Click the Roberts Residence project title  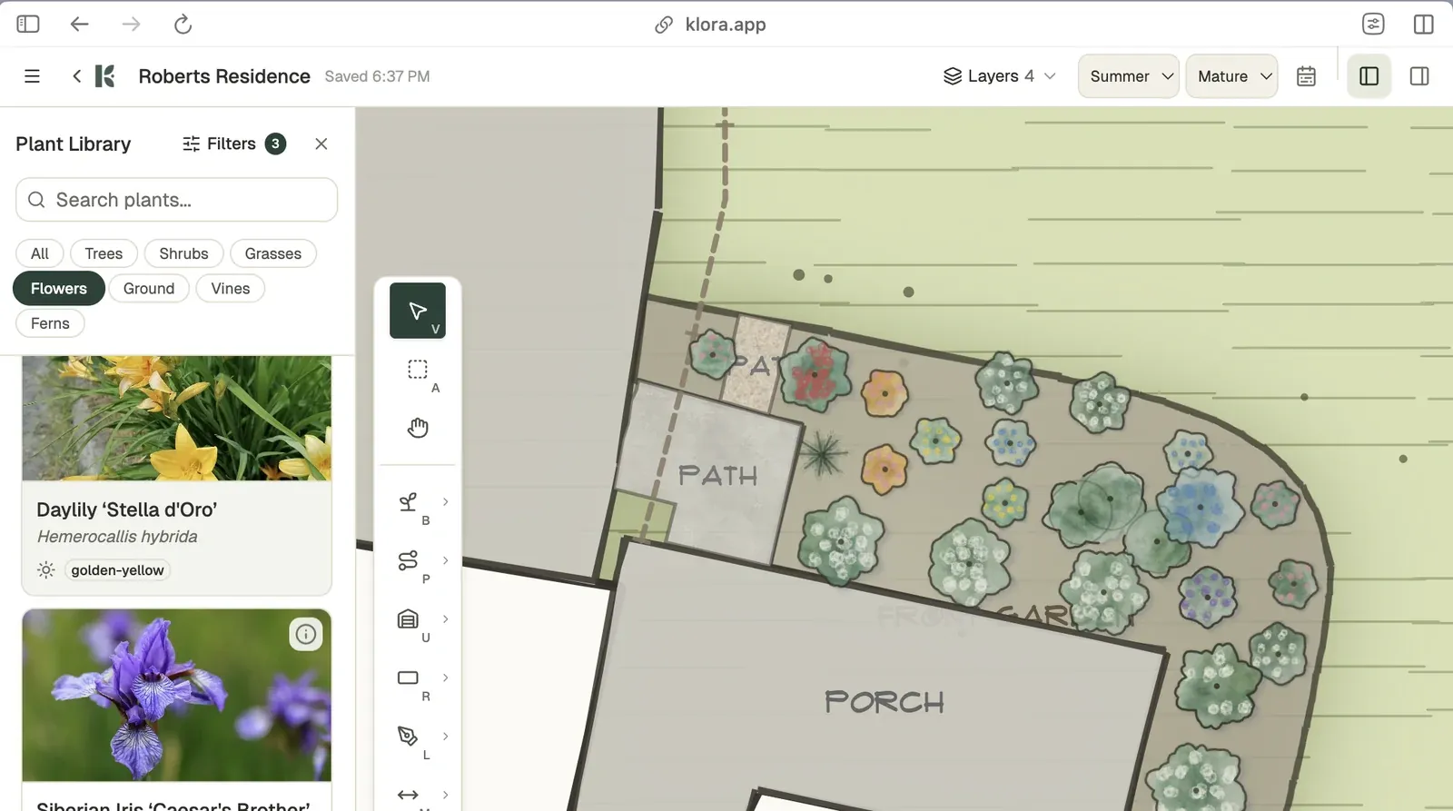pyautogui.click(x=224, y=76)
